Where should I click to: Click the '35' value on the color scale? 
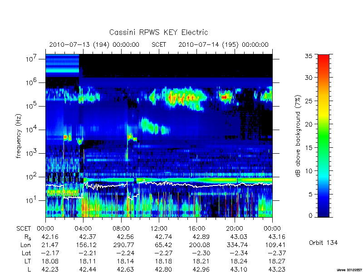309,56
